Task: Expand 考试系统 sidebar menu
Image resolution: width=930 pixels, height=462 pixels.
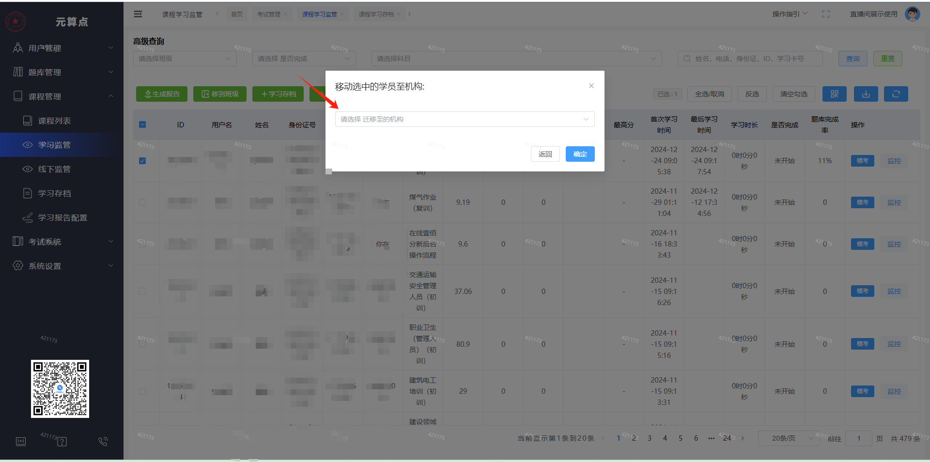Action: (x=62, y=242)
